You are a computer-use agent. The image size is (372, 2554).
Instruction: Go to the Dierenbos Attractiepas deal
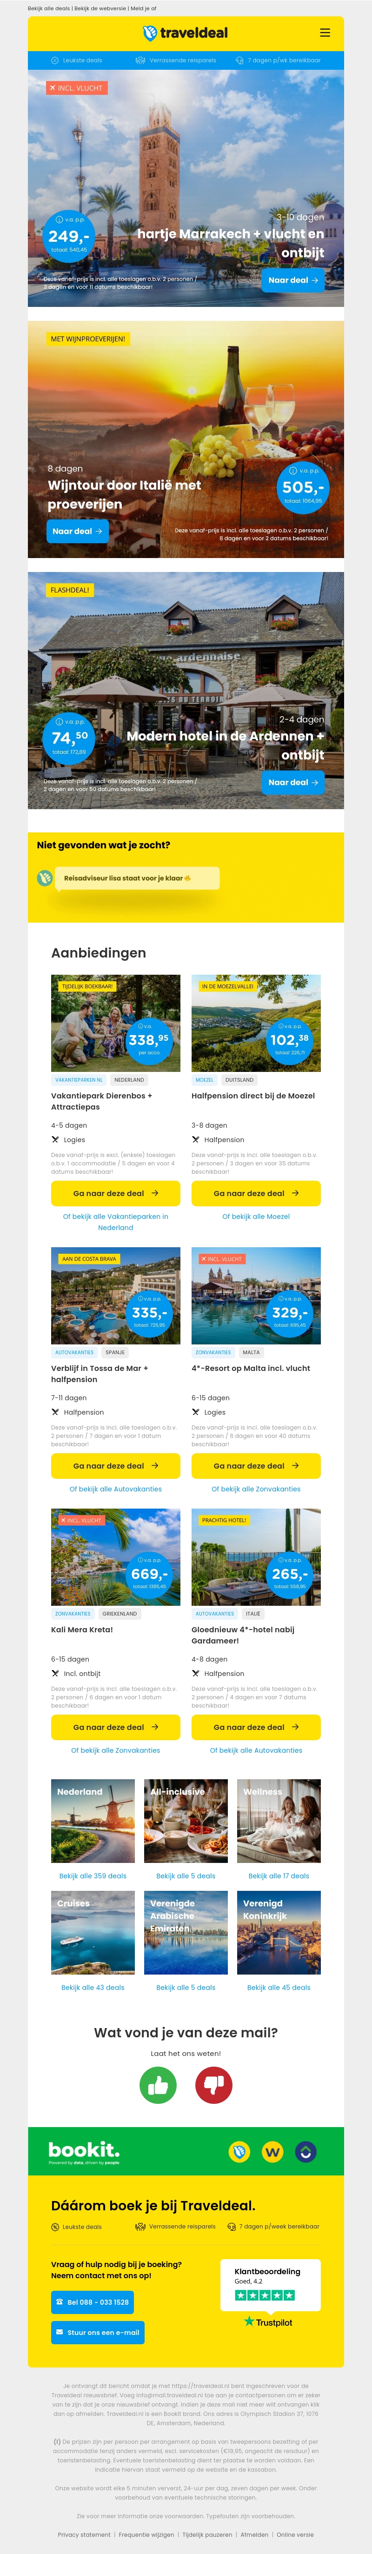pos(115,1194)
